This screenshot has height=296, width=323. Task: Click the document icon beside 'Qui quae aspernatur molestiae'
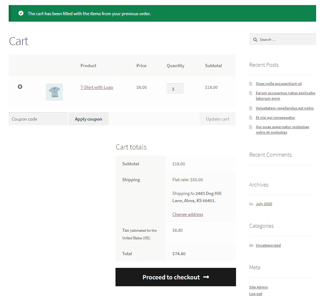click(251, 127)
